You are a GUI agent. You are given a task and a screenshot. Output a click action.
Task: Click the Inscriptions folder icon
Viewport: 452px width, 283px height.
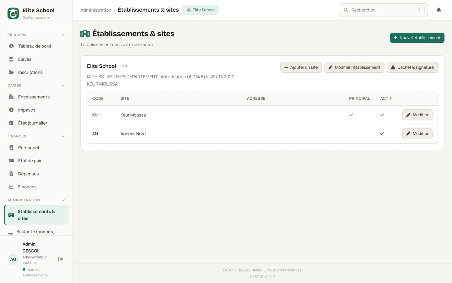click(x=11, y=72)
